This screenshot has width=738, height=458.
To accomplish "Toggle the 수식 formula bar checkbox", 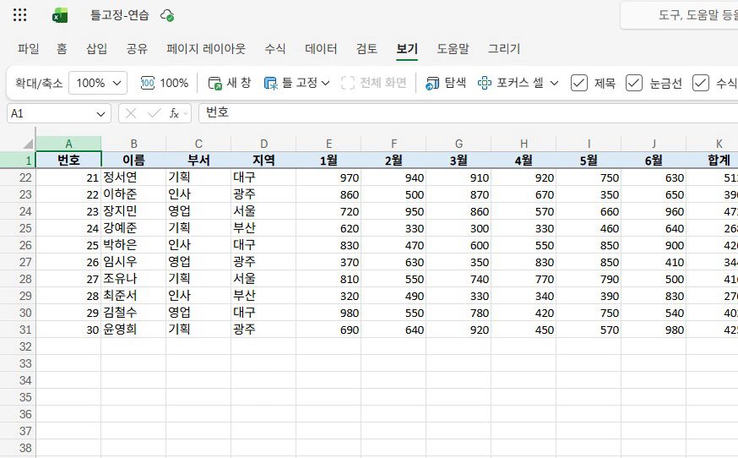I will click(700, 83).
